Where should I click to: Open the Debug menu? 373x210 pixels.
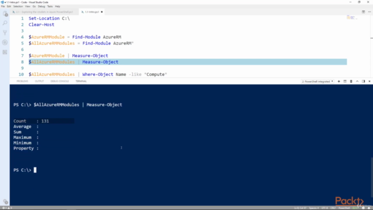click(41, 6)
